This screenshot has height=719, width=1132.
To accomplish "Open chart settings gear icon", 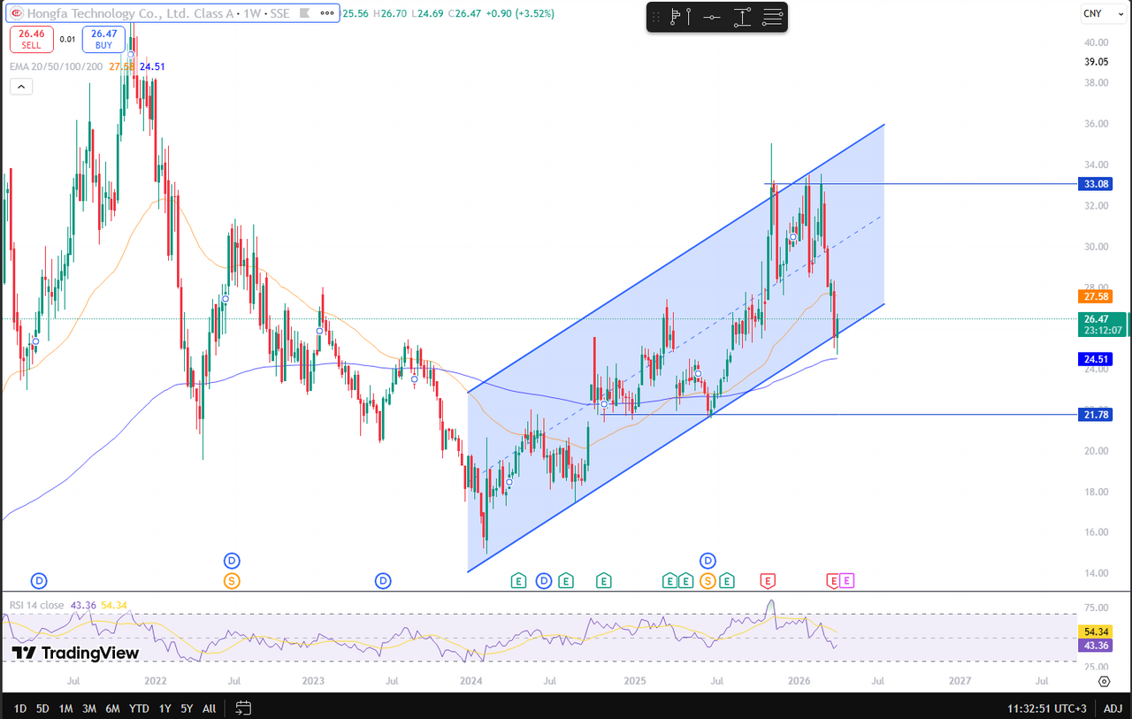I will tap(1104, 681).
